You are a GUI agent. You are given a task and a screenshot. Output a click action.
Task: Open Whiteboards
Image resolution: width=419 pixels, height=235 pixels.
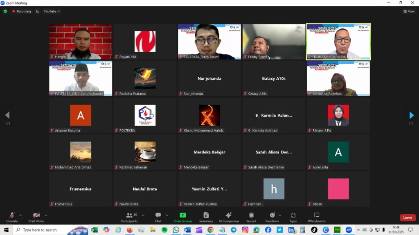click(316, 217)
